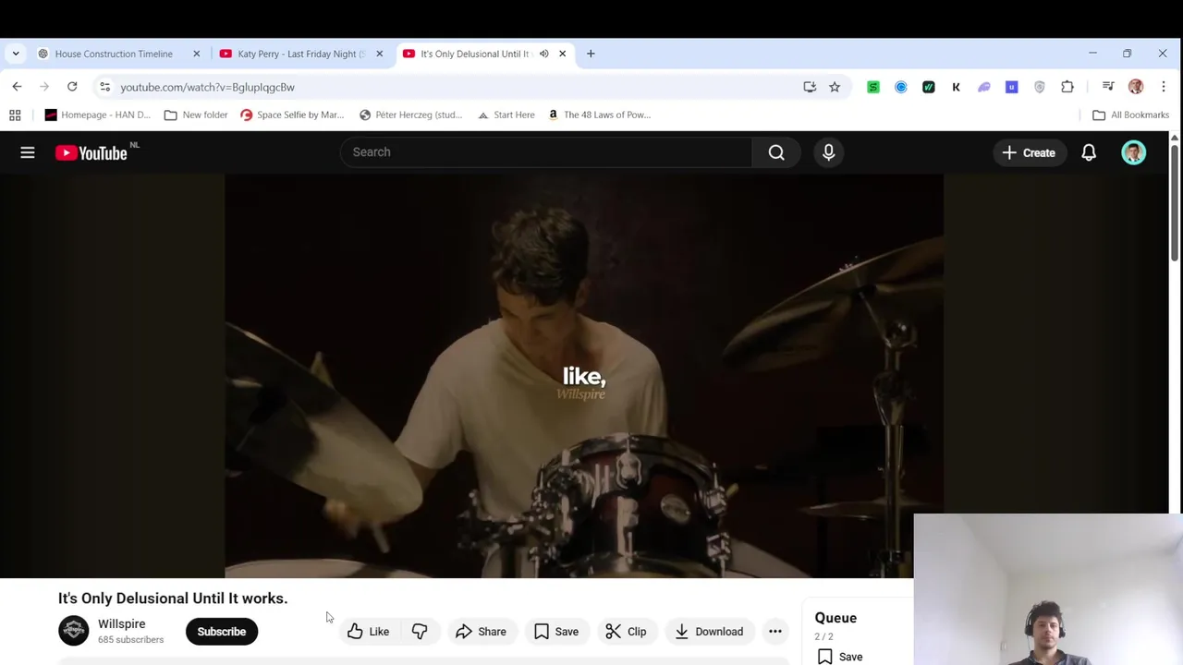The width and height of the screenshot is (1183, 665).
Task: Bookmark this page with star icon
Action: coord(835,87)
